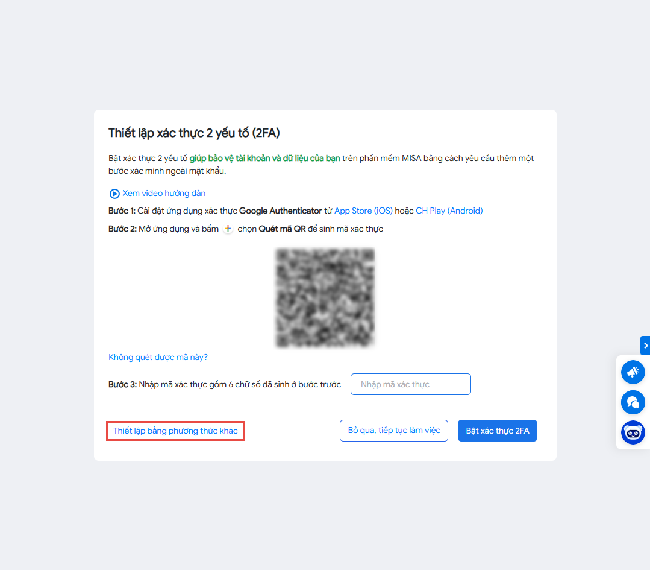Click the megaphone announcements icon
This screenshot has width=650, height=570.
(633, 373)
